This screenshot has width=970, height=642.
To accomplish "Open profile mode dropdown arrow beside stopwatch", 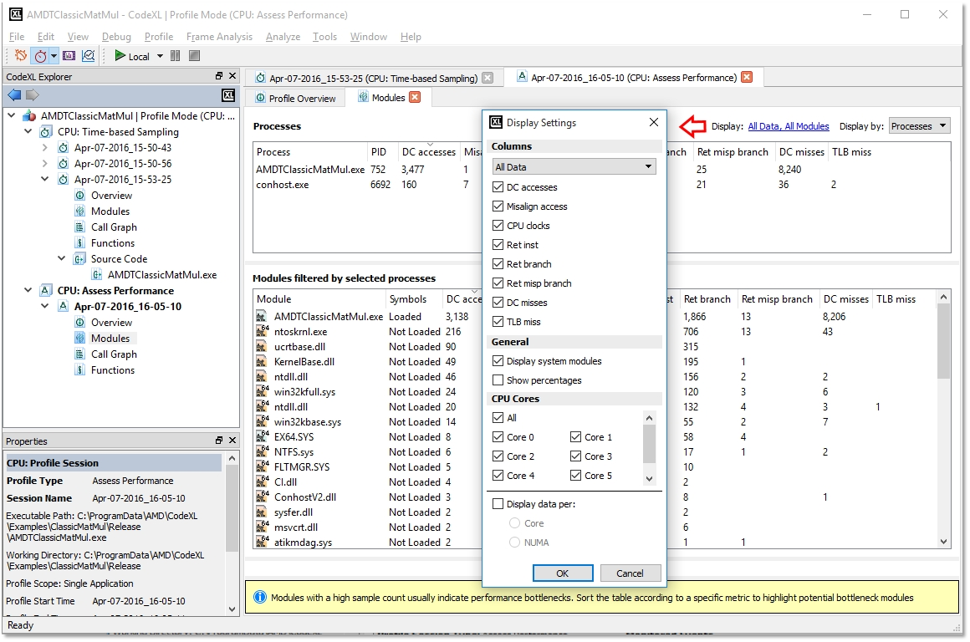I will pos(54,56).
